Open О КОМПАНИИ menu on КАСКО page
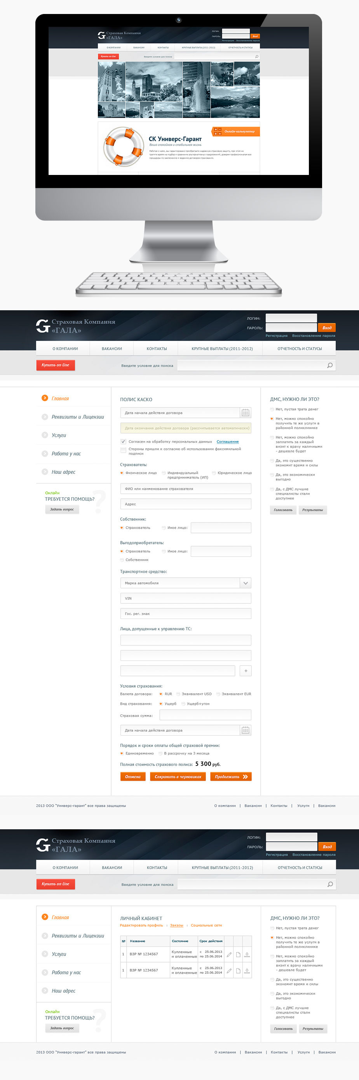The height and width of the screenshot is (1080, 359). (65, 349)
